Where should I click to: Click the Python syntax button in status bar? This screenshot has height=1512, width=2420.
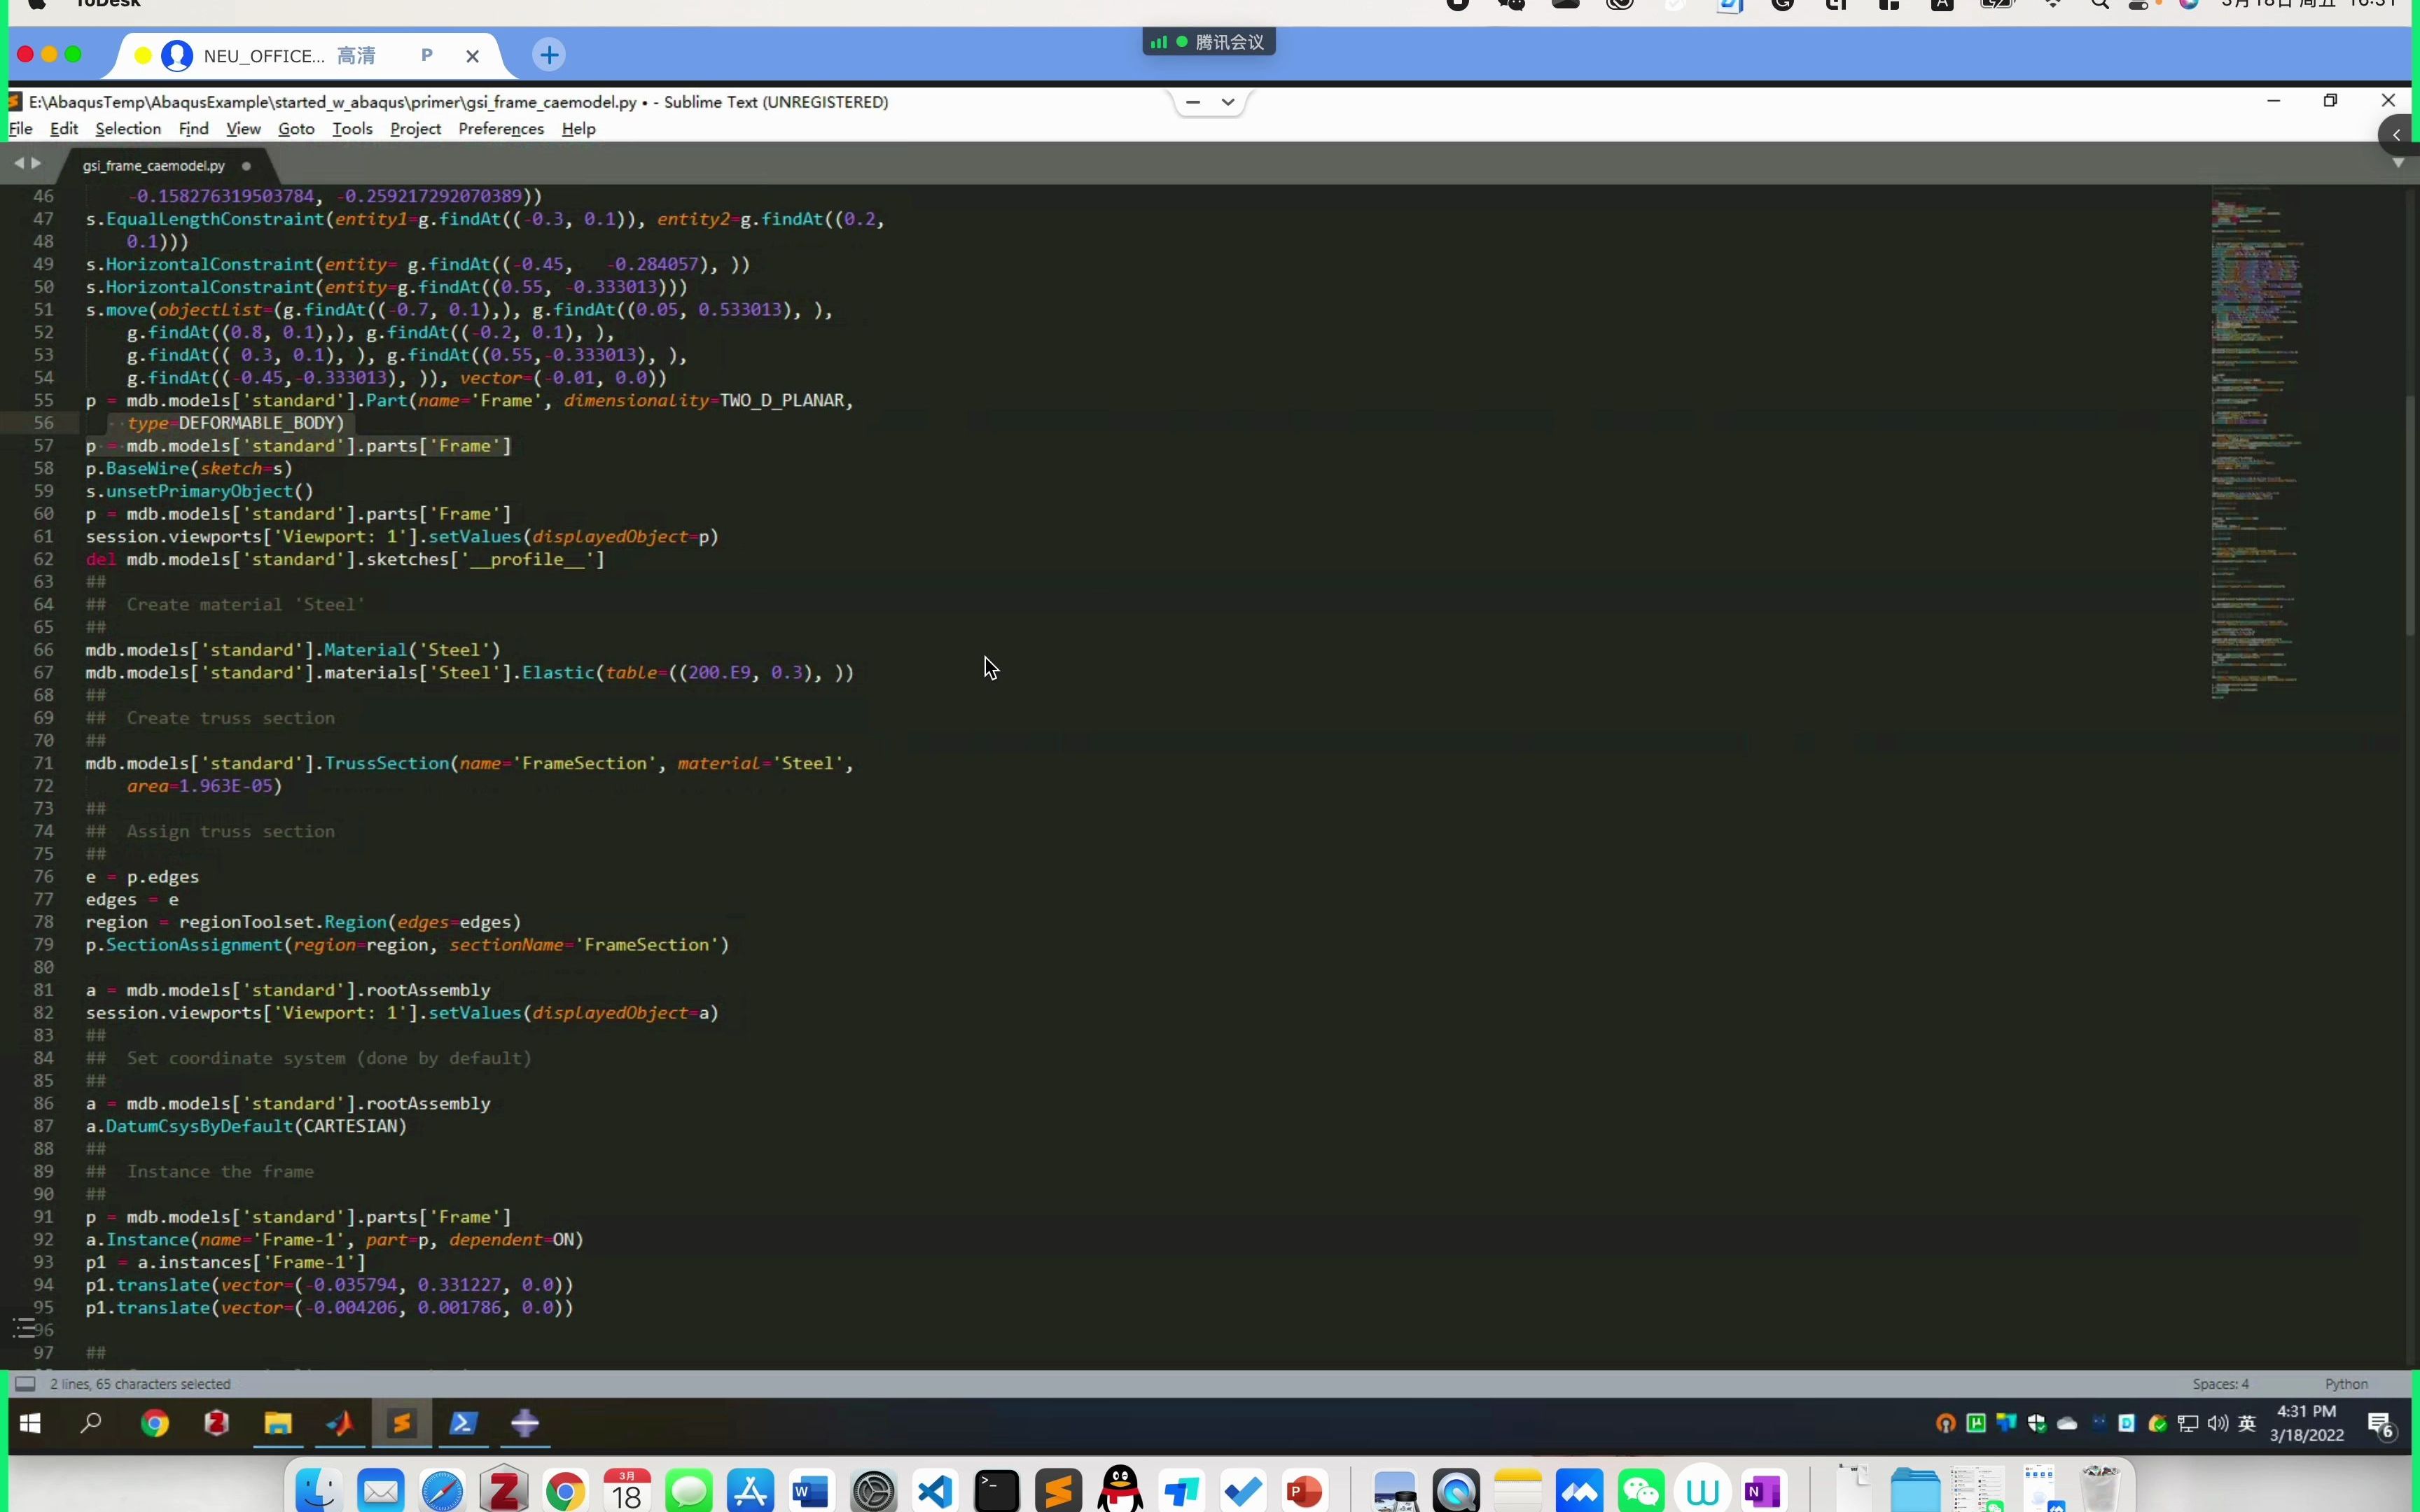(x=2346, y=1384)
